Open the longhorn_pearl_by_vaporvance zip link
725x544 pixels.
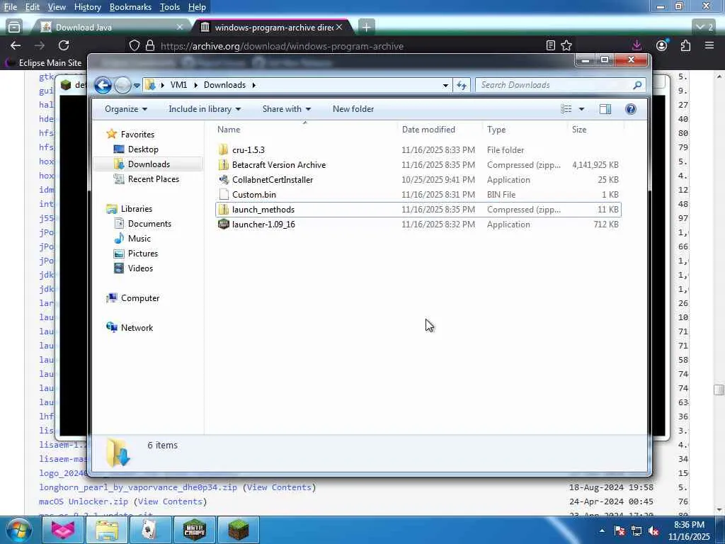point(138,487)
